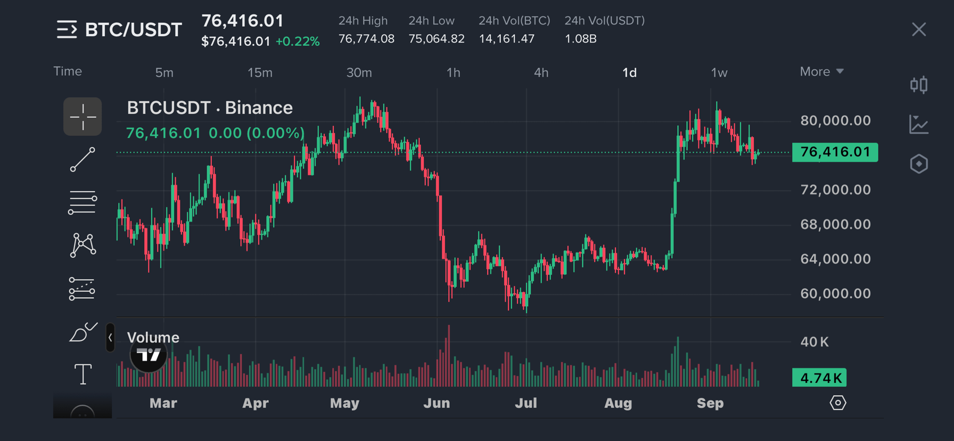Click the 76,416.01 current price label

point(835,152)
